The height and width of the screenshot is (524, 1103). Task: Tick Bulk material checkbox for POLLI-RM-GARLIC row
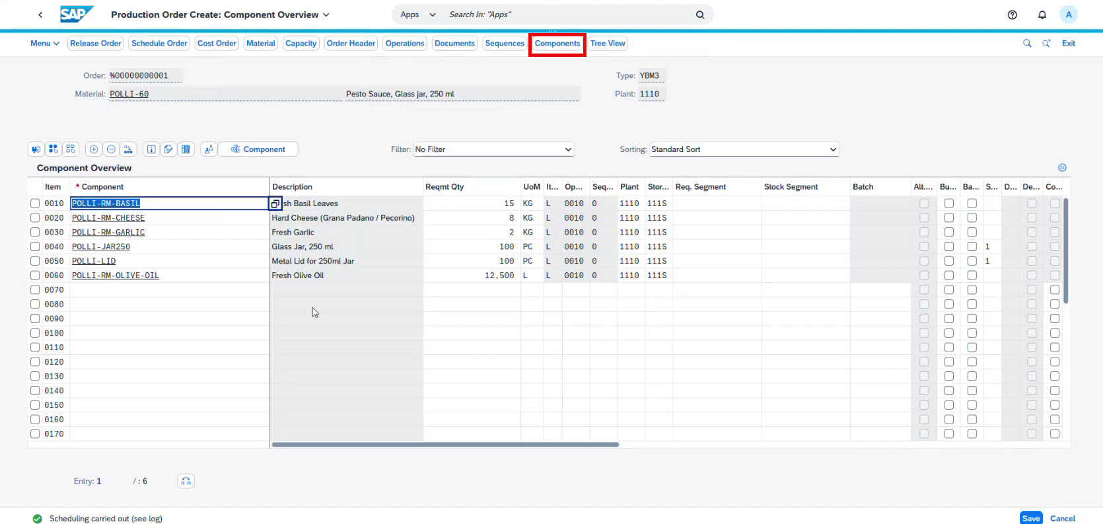949,232
